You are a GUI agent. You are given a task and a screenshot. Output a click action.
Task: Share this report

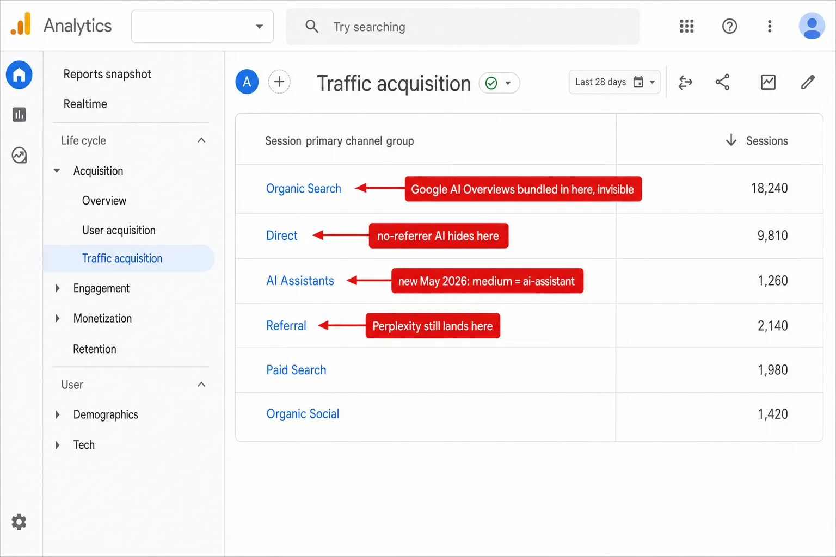pyautogui.click(x=722, y=82)
